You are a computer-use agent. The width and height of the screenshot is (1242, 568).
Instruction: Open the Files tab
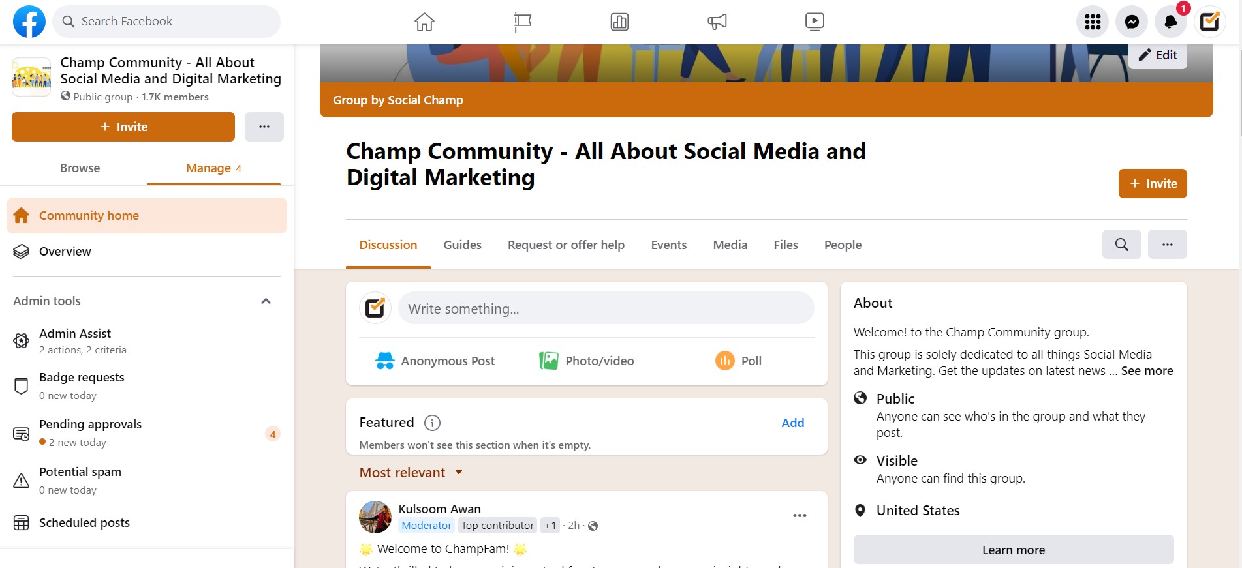tap(786, 245)
